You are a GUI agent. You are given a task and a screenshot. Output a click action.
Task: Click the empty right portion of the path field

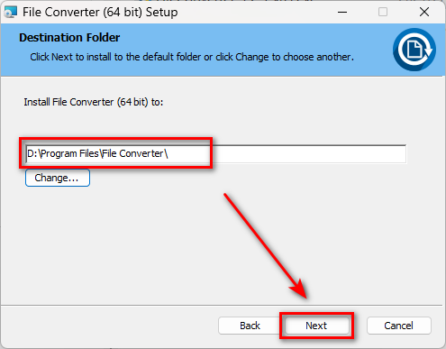tap(309, 154)
